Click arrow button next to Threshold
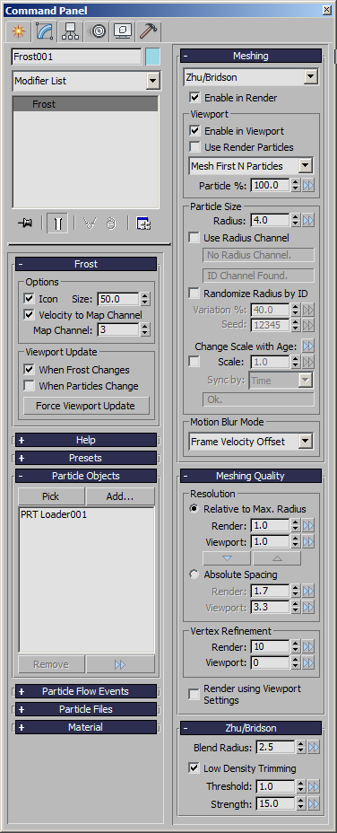Viewport: 337px width, 833px height. coord(314,786)
